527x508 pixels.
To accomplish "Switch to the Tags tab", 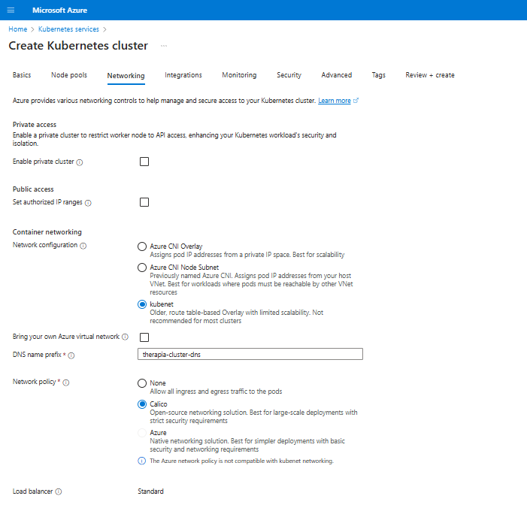I will pos(378,75).
